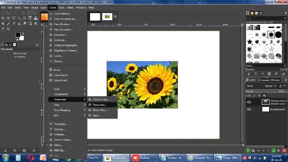288x162 pixels.
Task: Click Desaturate... in the submenu
Action: 102,105
